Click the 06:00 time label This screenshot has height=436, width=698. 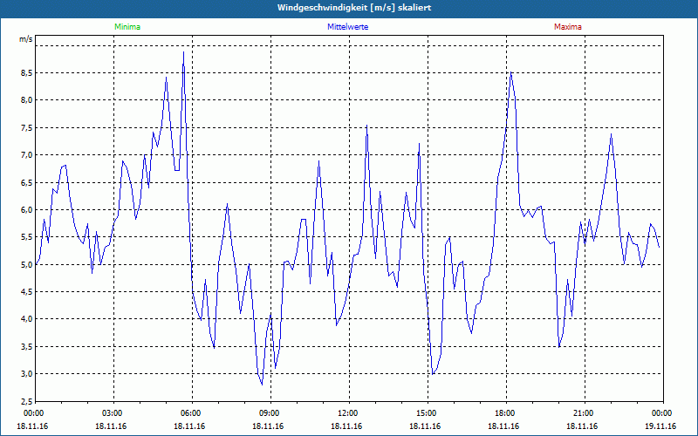192,413
